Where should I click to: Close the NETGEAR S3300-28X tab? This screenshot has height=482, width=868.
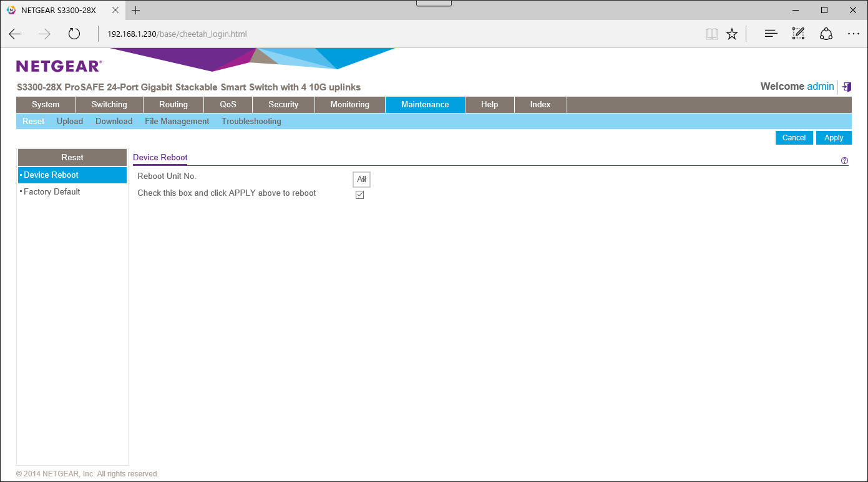click(x=115, y=10)
